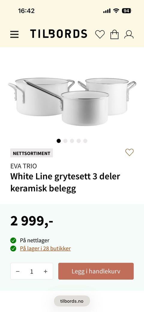This screenshot has height=312, width=144.
Task: Tap the tilbords.no address pill
Action: coord(72,301)
